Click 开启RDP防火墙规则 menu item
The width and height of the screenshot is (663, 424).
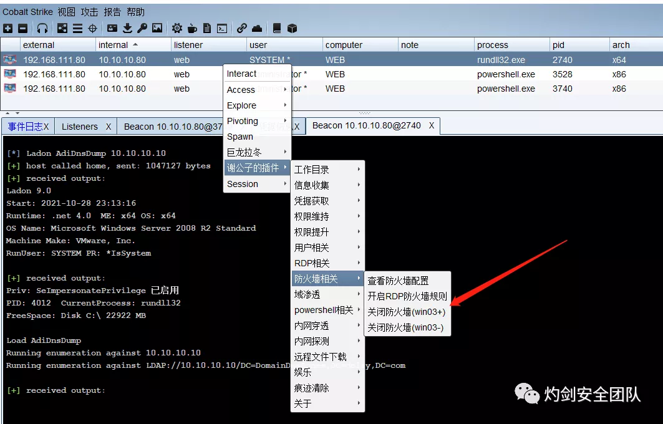point(407,296)
